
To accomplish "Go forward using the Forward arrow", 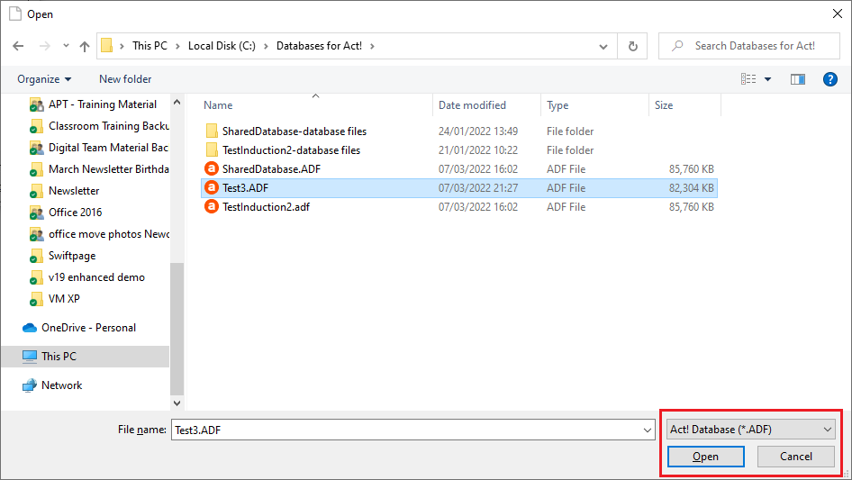I will [44, 46].
